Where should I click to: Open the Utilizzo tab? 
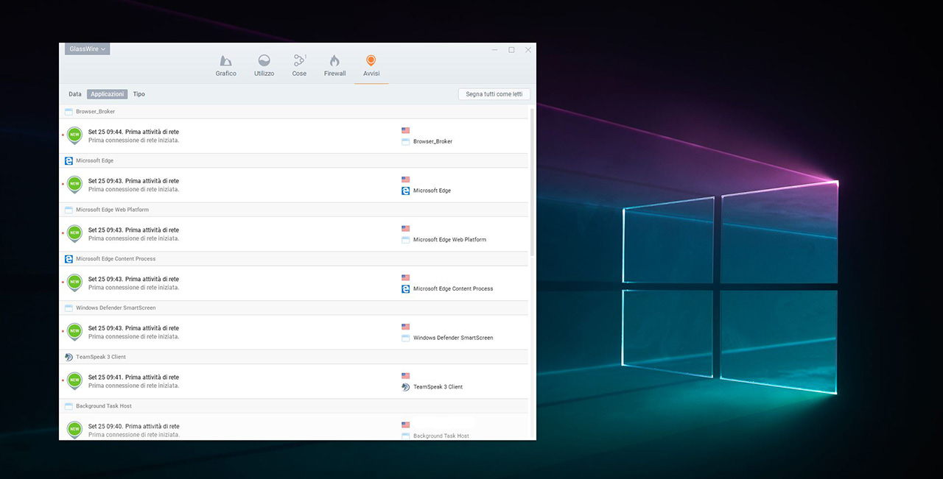pyautogui.click(x=264, y=65)
